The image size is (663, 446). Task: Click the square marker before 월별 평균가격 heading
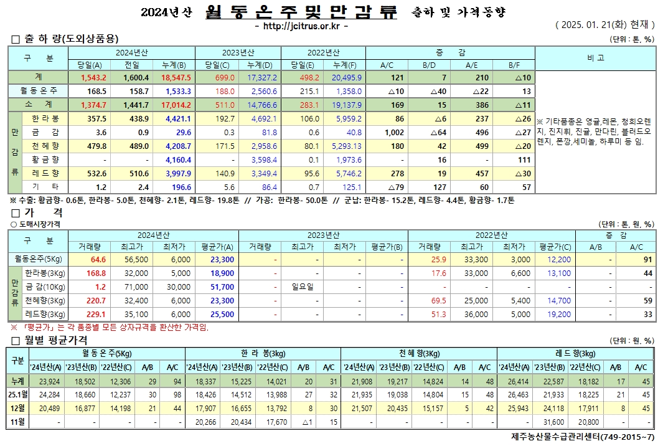tap(16, 340)
